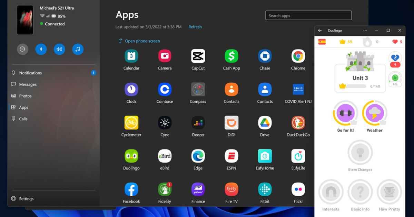This screenshot has height=217, width=414.
Task: Launch the Cync app
Action: click(x=165, y=123)
